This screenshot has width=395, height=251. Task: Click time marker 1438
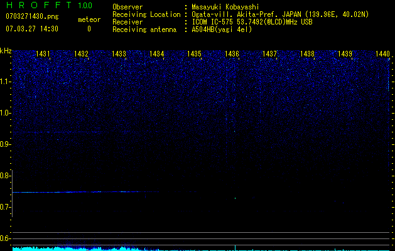coord(307,53)
